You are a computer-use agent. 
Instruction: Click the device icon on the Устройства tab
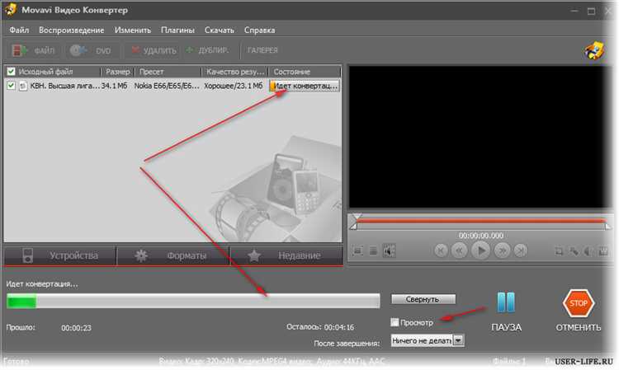point(27,255)
